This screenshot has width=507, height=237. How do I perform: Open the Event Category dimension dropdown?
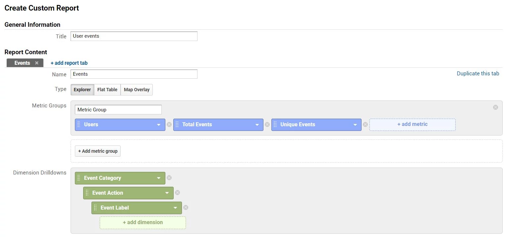[159, 178]
